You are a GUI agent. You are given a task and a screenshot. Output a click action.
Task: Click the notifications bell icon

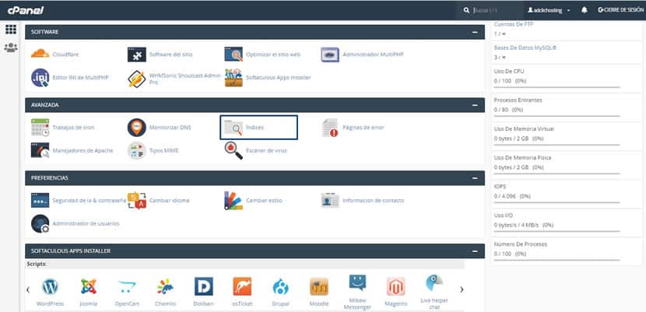point(585,10)
